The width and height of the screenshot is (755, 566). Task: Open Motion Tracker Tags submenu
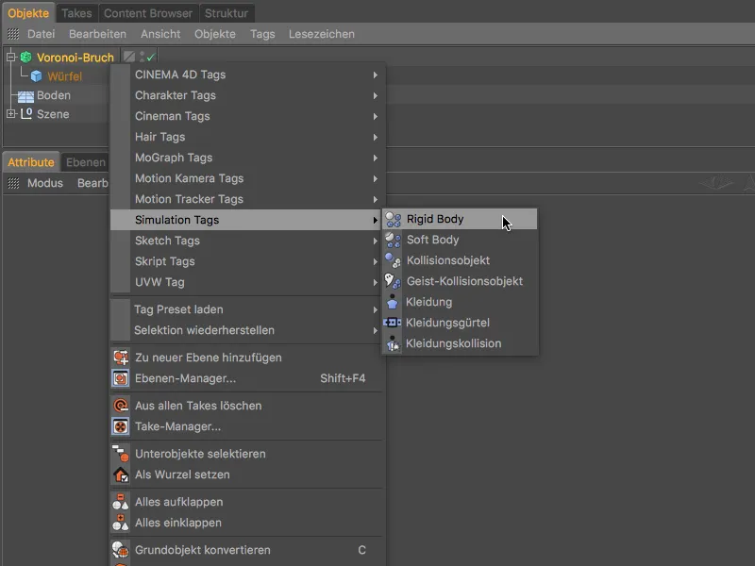(x=248, y=199)
